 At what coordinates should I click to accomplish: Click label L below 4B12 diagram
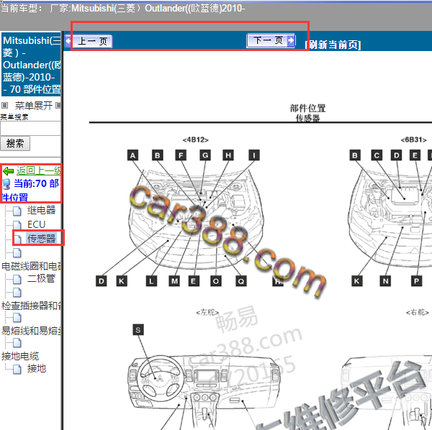pos(151,281)
